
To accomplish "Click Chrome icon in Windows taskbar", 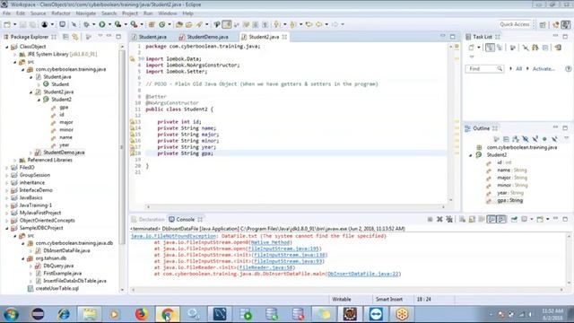I will [168, 314].
